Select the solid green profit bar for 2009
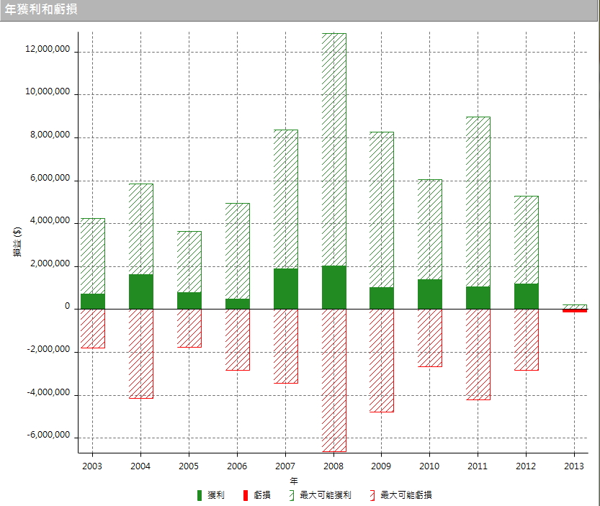This screenshot has width=600, height=506. (x=382, y=298)
